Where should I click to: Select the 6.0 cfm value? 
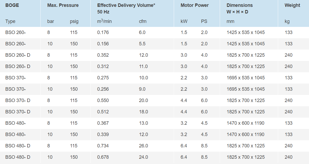[142, 32]
